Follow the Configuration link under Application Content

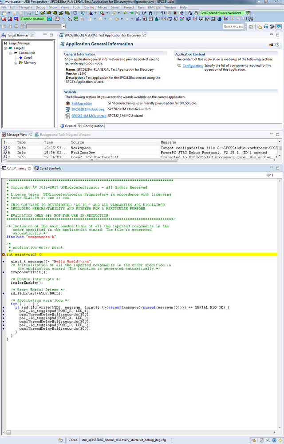click(193, 65)
